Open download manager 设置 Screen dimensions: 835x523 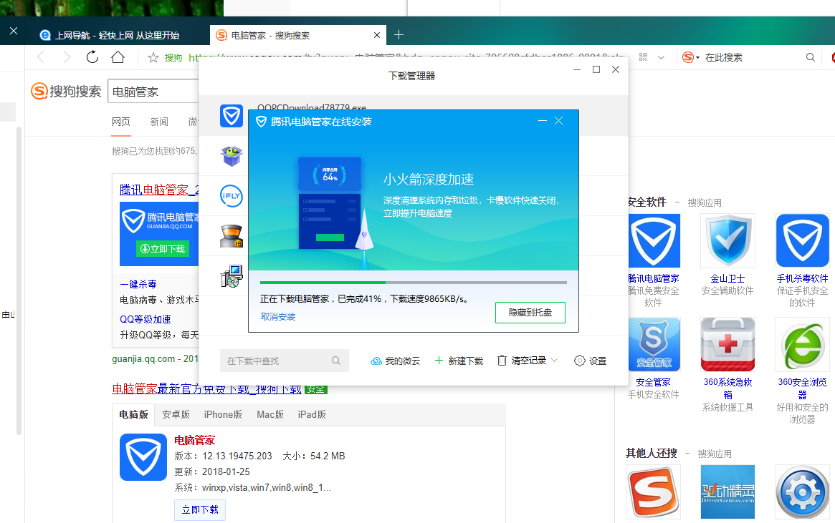pos(591,361)
